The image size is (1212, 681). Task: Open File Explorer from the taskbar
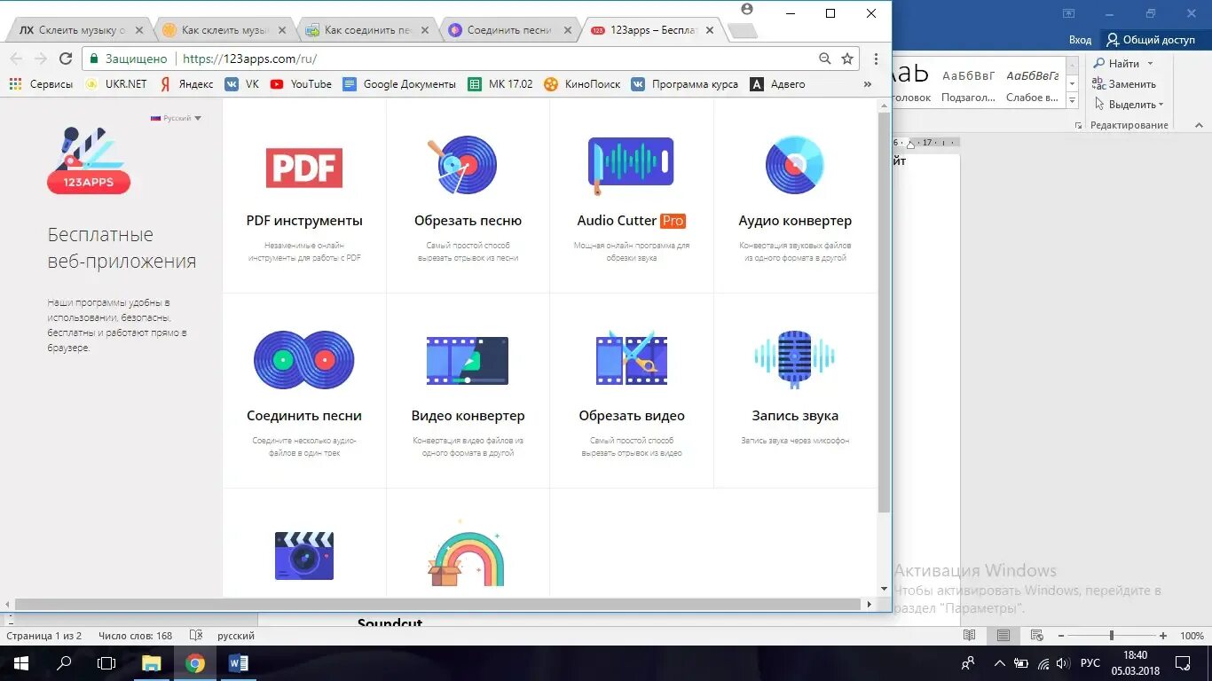click(x=152, y=663)
